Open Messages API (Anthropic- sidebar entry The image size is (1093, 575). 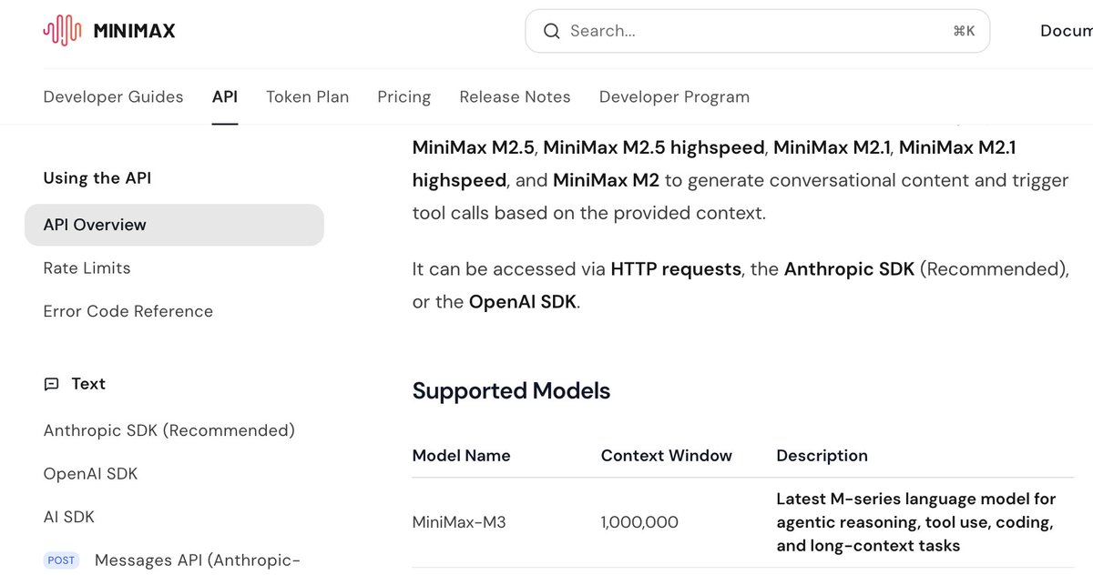[198, 560]
